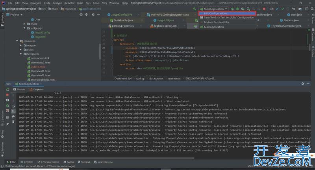Open the Refactor menu
Screen dimensions: 315x170
[x=69, y=3]
